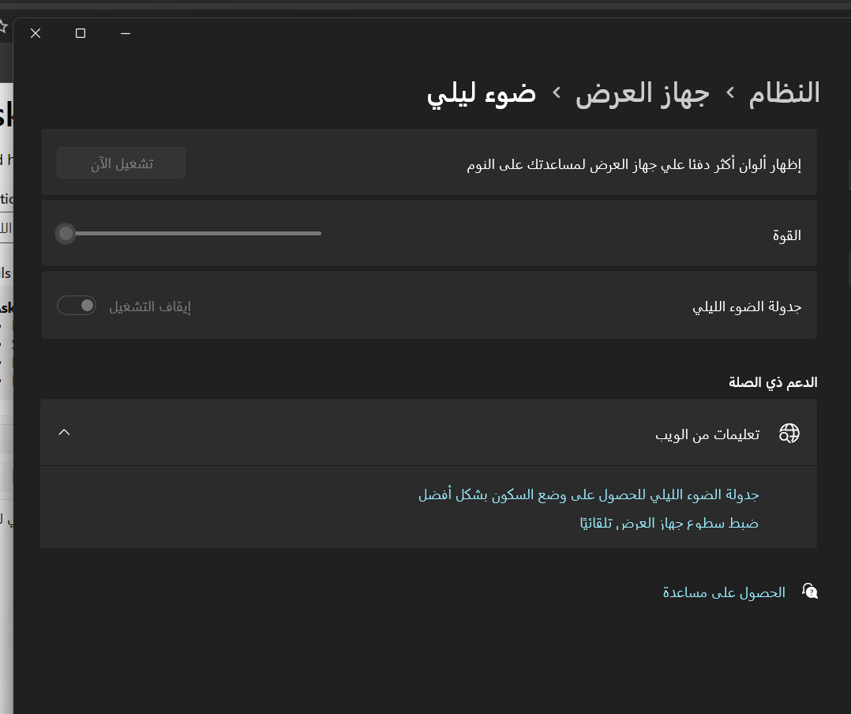Click the الدعم ذي الصلة heading

(773, 382)
